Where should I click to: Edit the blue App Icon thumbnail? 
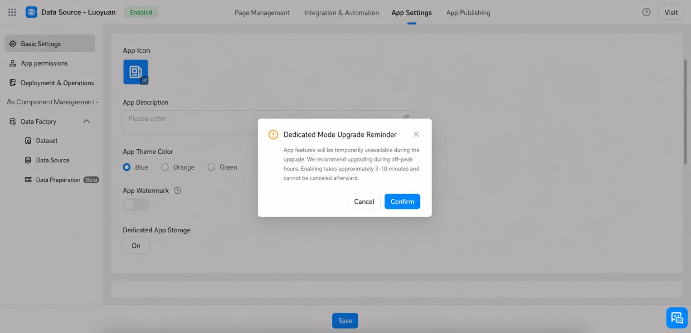tap(136, 72)
